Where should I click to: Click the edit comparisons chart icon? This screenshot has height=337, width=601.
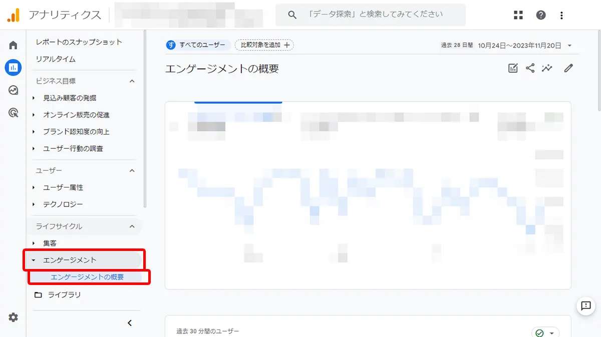click(513, 68)
